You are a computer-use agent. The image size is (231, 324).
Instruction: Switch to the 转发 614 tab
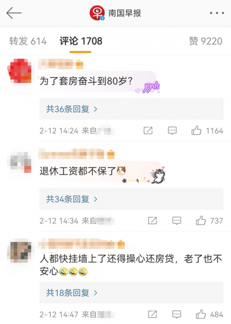click(28, 41)
